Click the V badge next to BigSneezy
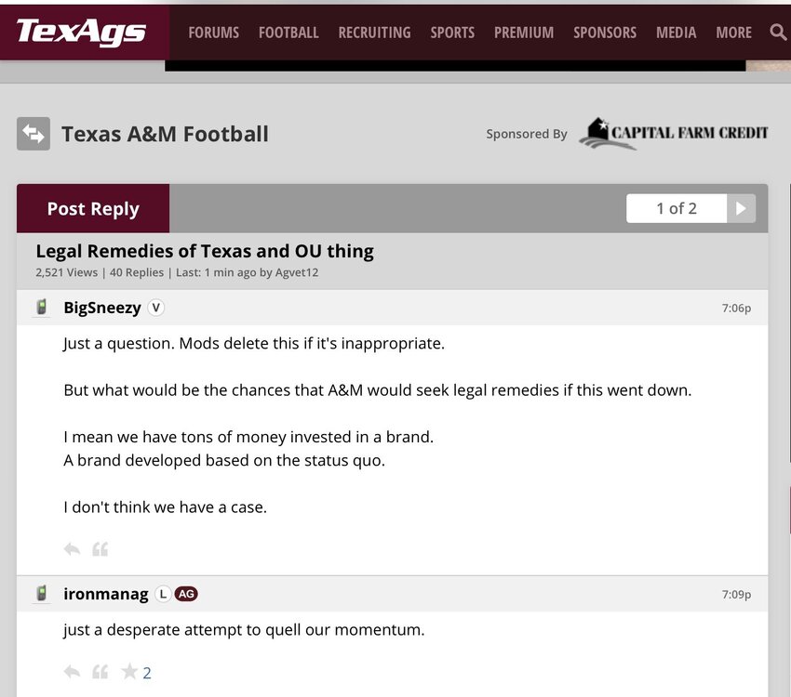Image resolution: width=791 pixels, height=697 pixels. click(x=156, y=308)
